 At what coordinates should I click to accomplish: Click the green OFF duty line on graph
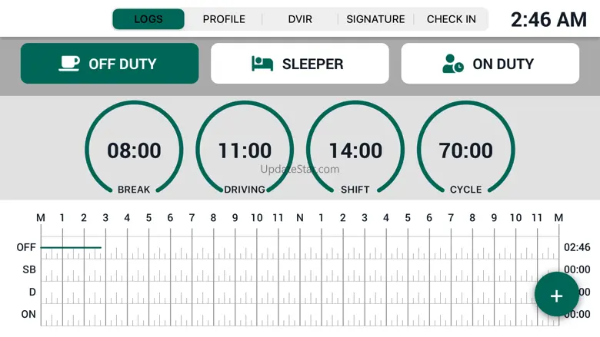point(72,247)
